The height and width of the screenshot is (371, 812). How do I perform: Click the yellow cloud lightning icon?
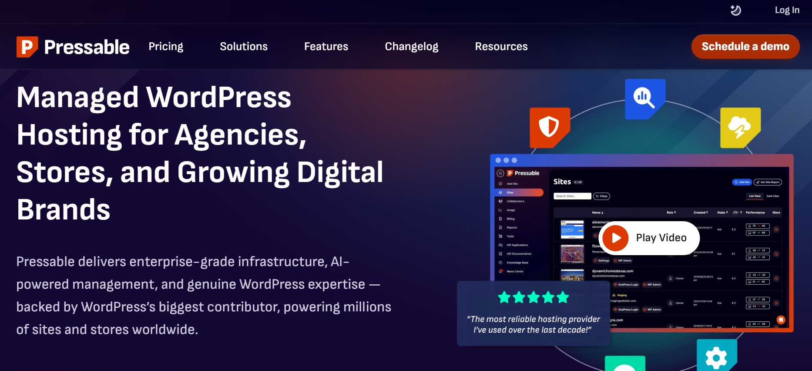740,128
